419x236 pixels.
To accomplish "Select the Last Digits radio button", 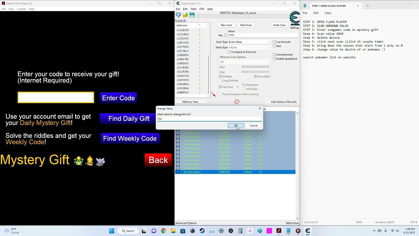I will [244, 89].
